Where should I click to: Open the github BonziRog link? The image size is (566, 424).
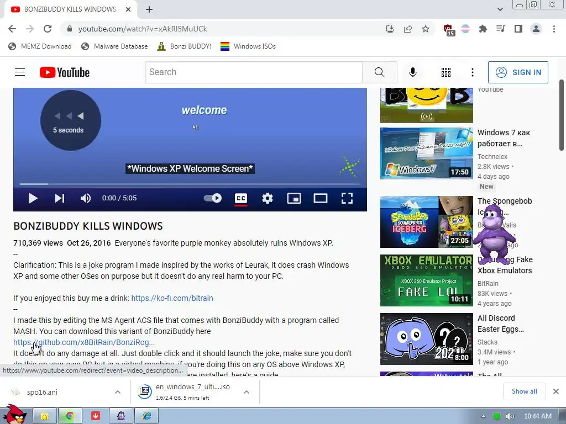pyautogui.click(x=84, y=342)
